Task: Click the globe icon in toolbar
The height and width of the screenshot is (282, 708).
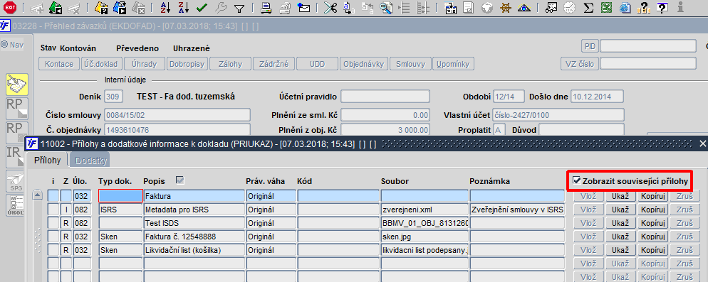Action: click(x=486, y=8)
